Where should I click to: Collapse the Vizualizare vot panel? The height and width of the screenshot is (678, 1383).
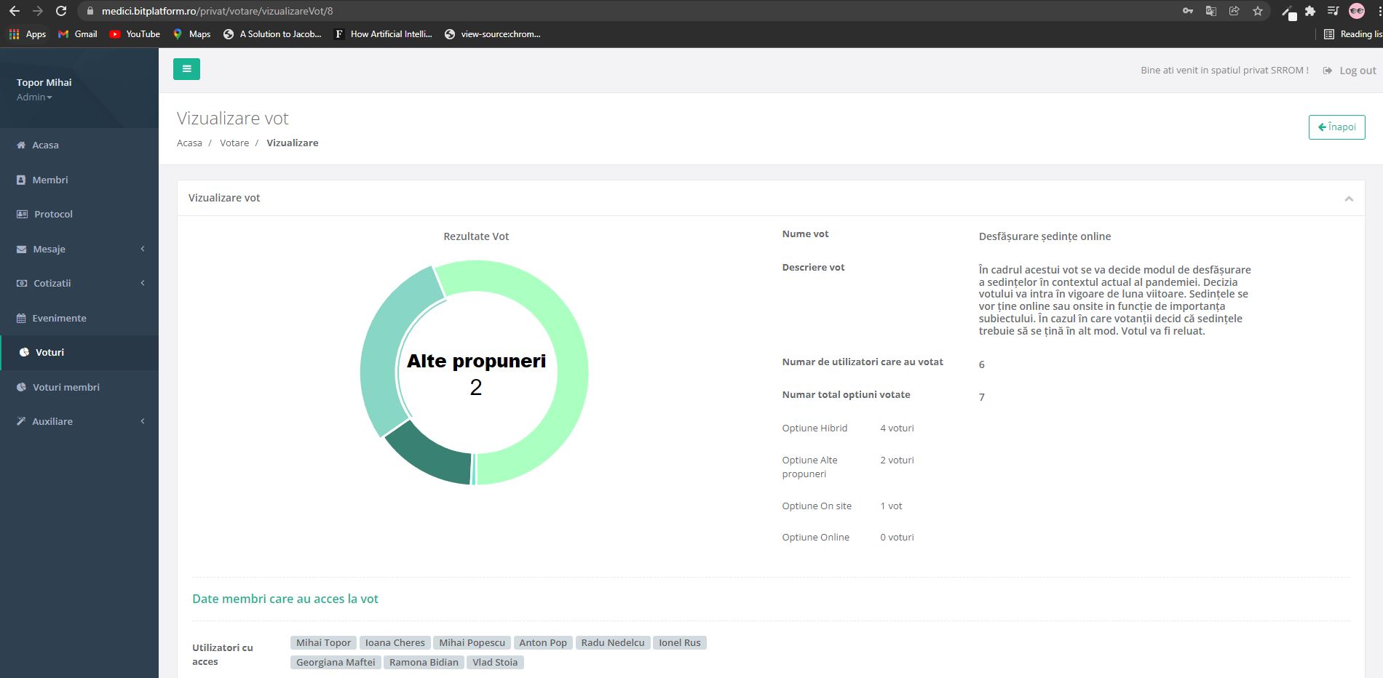coord(1349,199)
